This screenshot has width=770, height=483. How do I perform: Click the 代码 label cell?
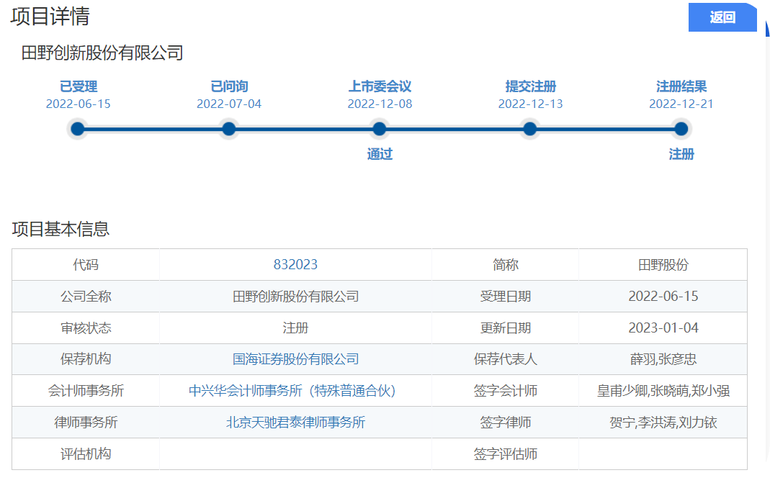point(86,265)
